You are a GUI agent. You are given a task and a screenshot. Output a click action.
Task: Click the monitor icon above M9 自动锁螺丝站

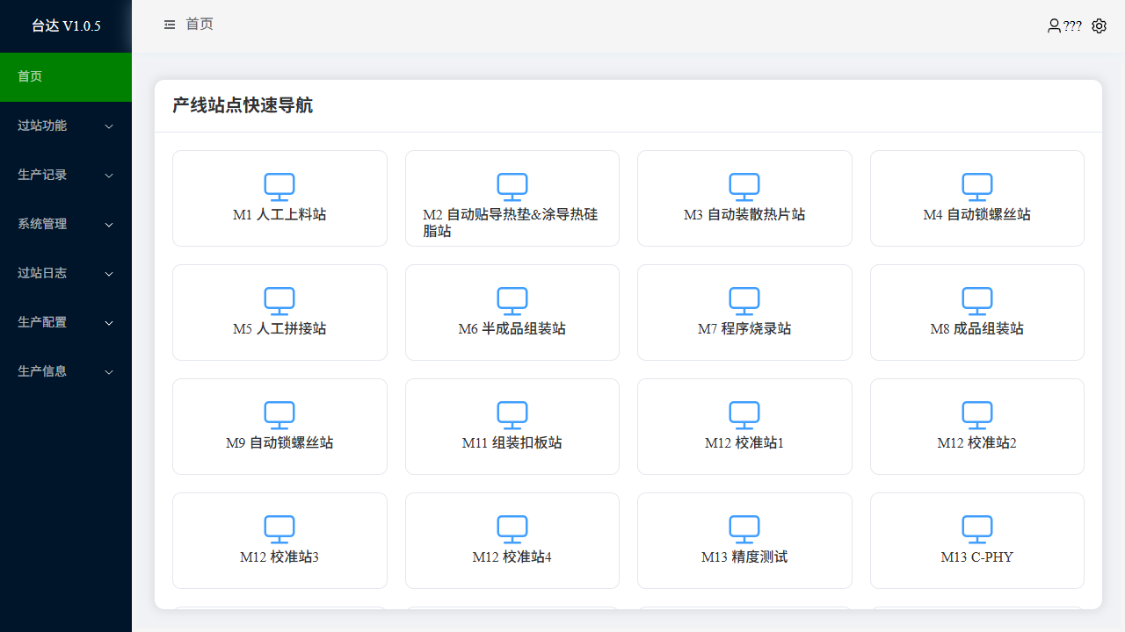pos(279,415)
